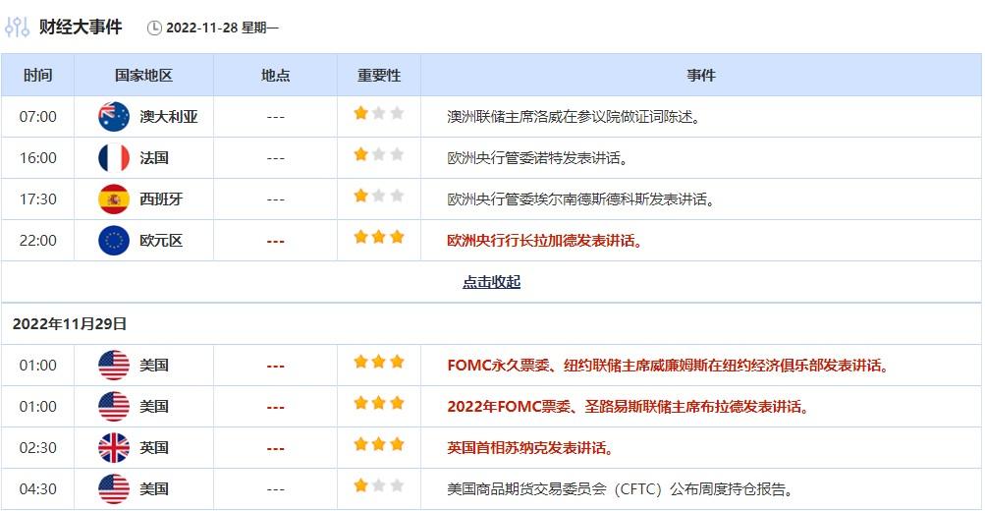Select the CFTC 周度持仓报告 event text
The image size is (985, 511).
620,489
